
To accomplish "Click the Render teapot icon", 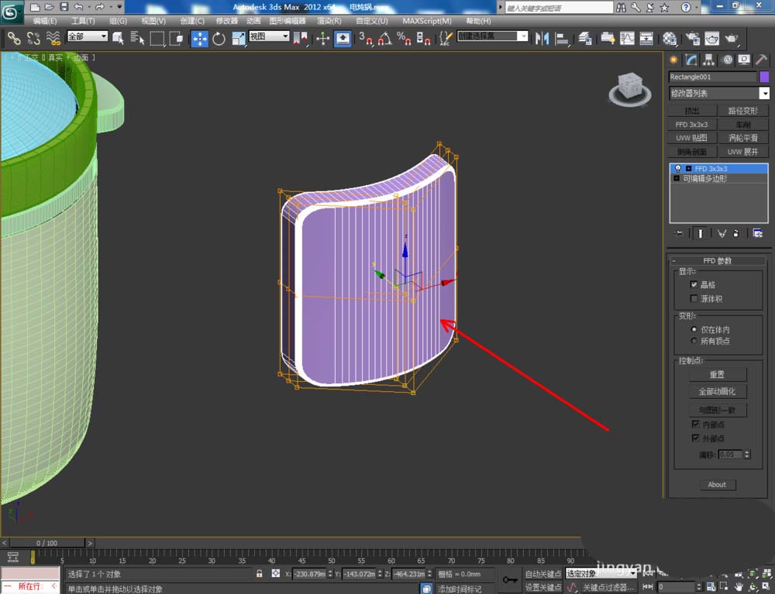I will 731,38.
